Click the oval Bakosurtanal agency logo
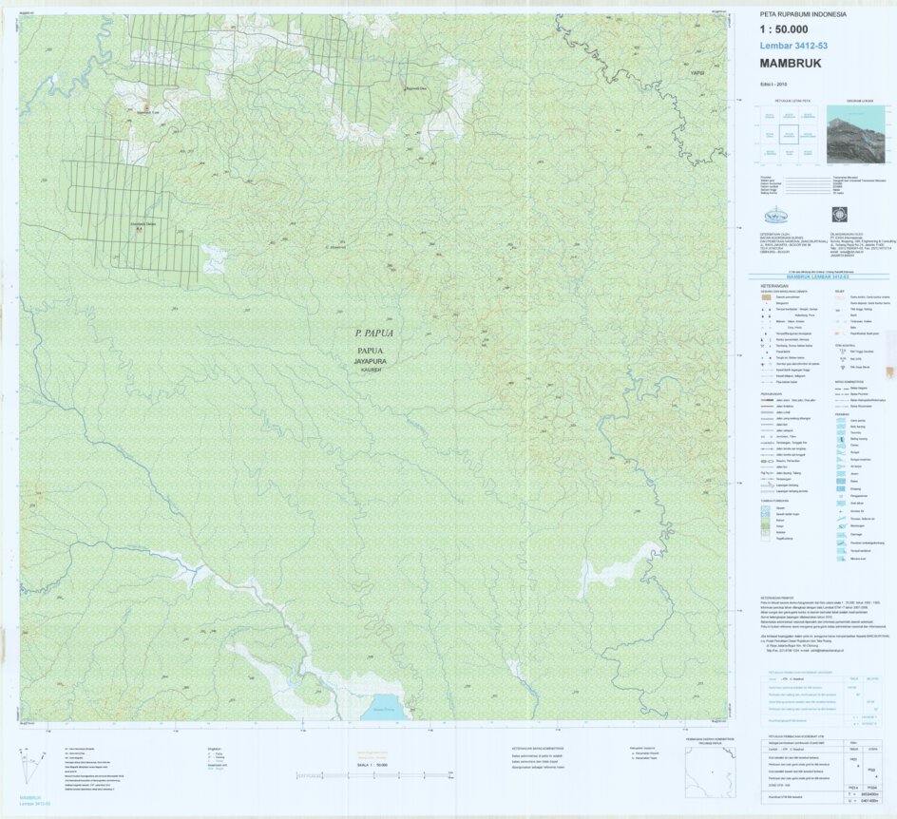This screenshot has height=819, width=897. [x=776, y=216]
